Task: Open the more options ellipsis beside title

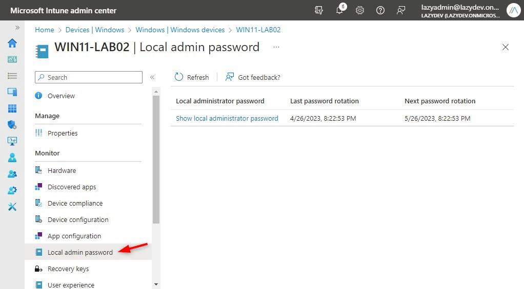Action: [x=276, y=47]
